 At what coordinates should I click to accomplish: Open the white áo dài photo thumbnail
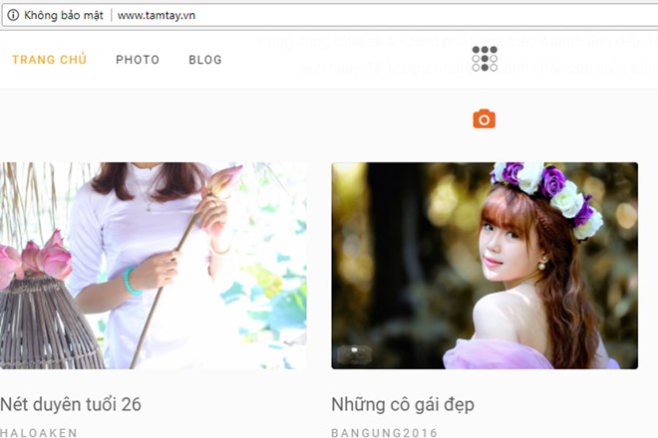tap(154, 265)
